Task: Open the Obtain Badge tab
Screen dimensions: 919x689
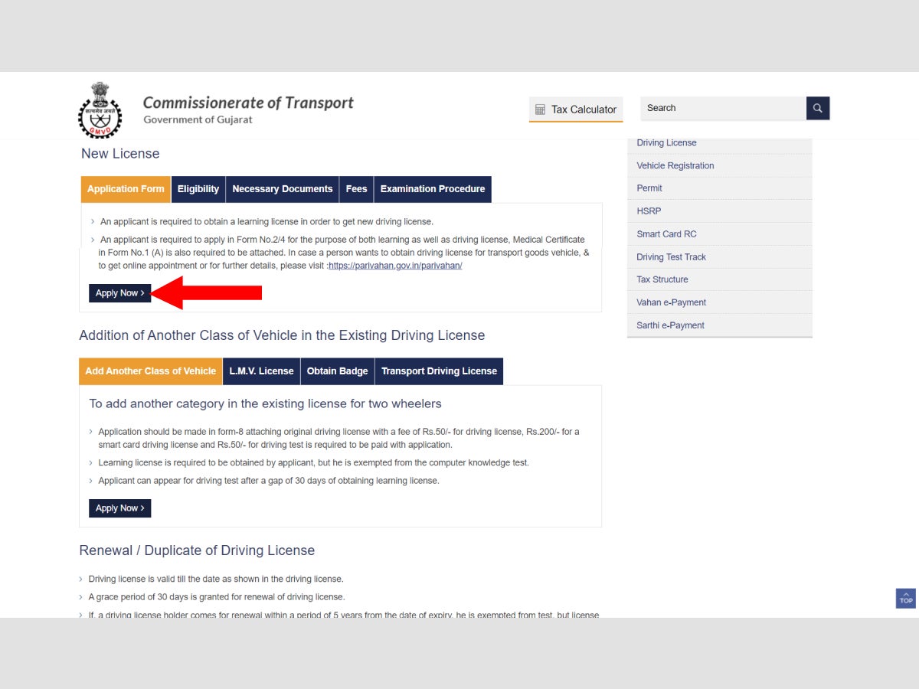Action: 337,371
